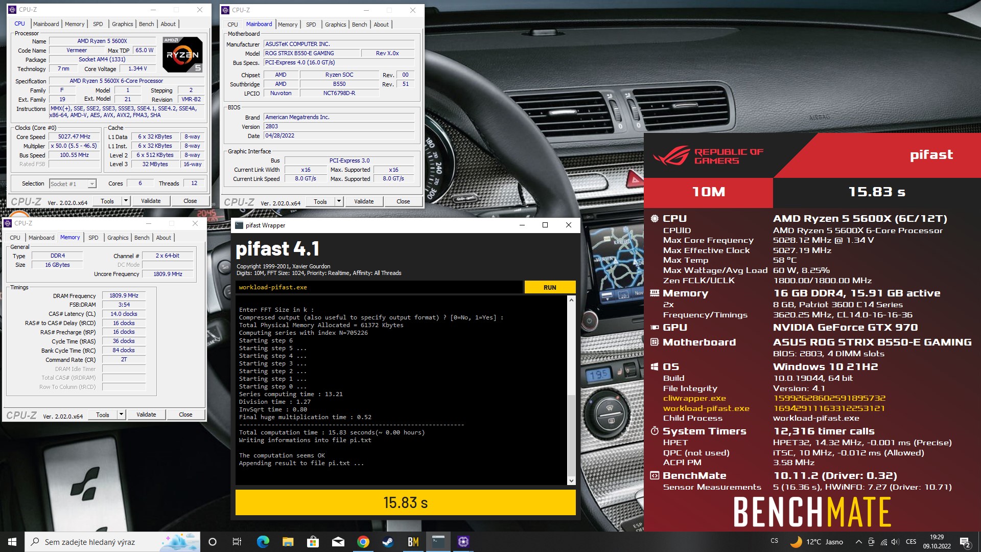
Task: Open Memory tab in CPU-Z CPU window
Action: tap(75, 24)
